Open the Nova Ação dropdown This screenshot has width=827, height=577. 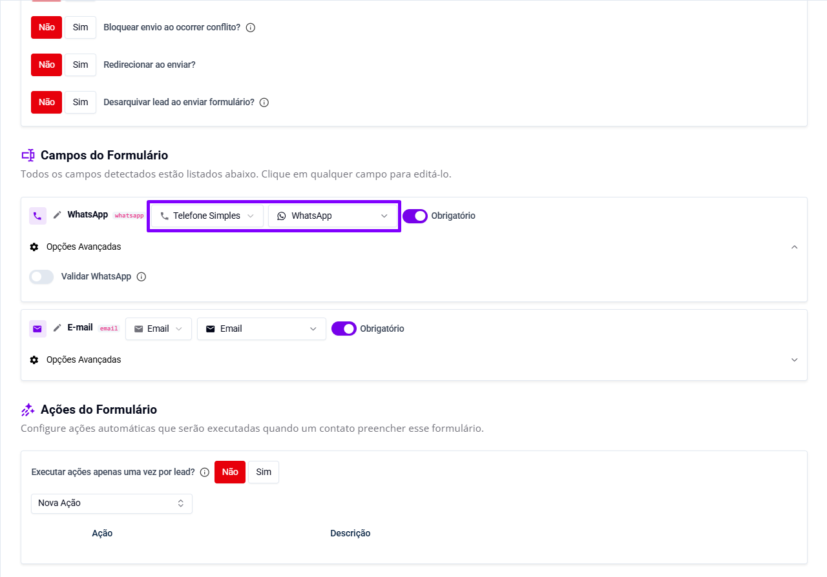[111, 503]
